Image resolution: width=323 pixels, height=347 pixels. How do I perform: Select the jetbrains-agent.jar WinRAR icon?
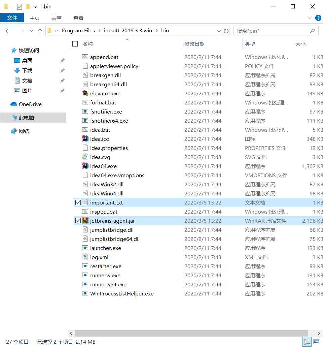(85, 221)
